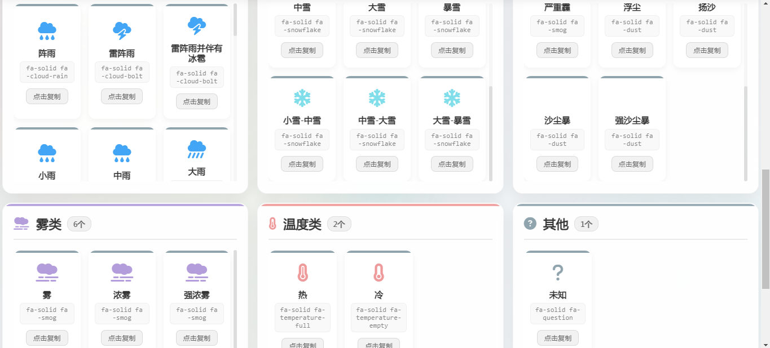Click the fa-question code under 未知
This screenshot has width=770, height=348.
[x=558, y=314]
